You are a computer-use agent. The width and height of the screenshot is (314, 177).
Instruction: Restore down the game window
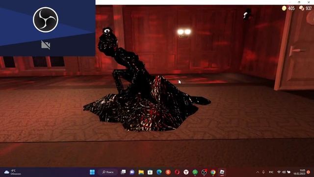[x=299, y=2]
